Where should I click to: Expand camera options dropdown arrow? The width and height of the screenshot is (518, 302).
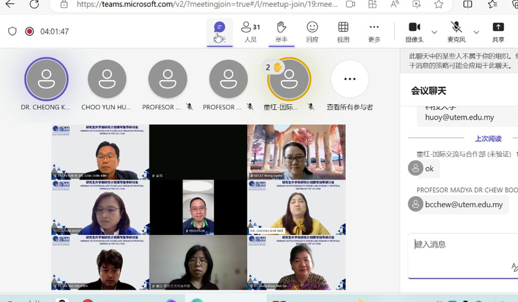point(434,32)
